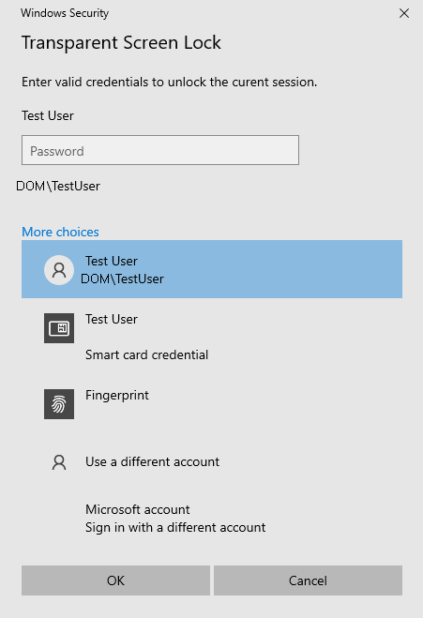The image size is (423, 618).
Task: Click Test User name in smart card option
Action: 112,319
